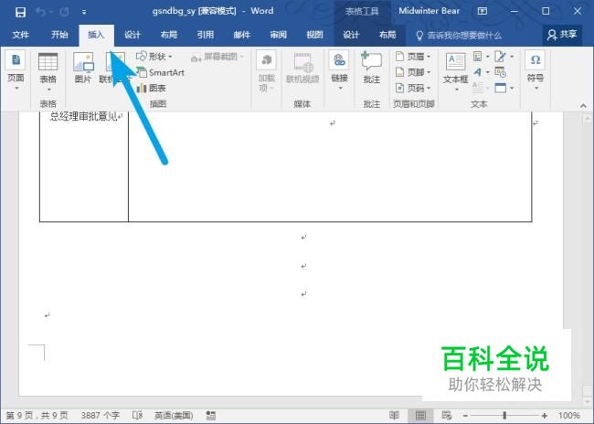Image resolution: width=594 pixels, height=424 pixels.
Task: Open the 页面 Pages dropdown
Action: [x=16, y=72]
